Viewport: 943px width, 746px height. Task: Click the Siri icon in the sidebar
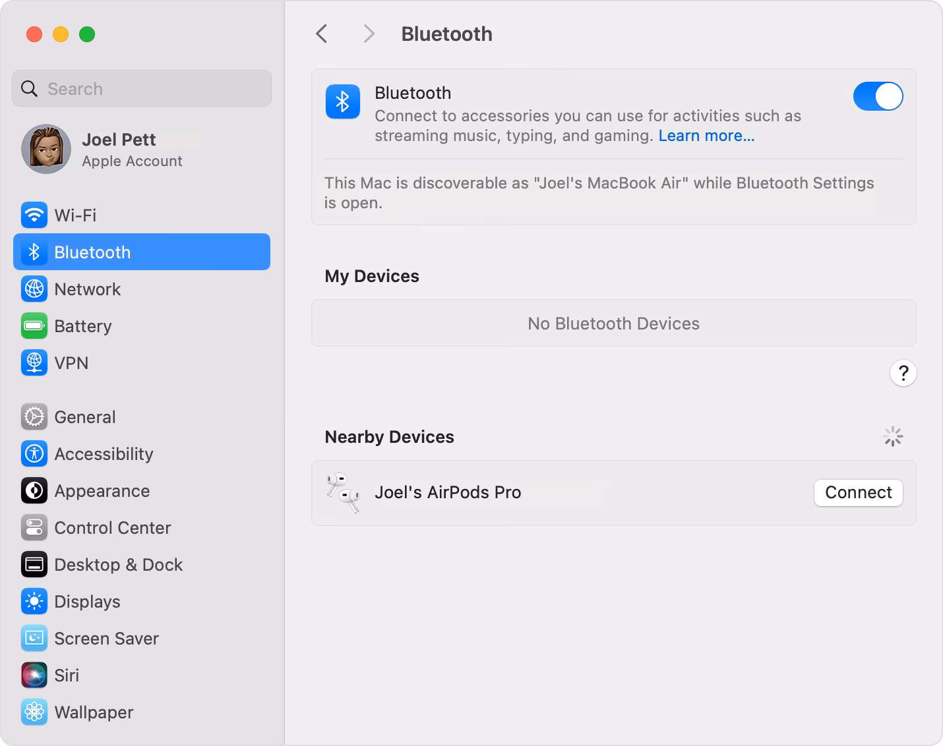point(34,675)
